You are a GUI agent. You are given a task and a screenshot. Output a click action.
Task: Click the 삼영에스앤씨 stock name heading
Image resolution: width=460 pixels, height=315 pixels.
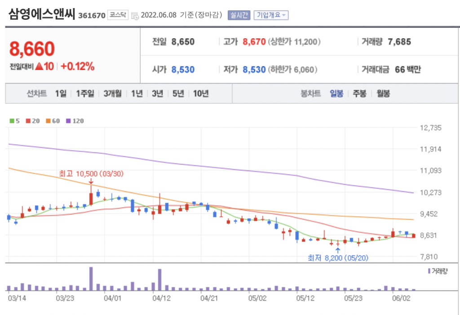point(41,14)
